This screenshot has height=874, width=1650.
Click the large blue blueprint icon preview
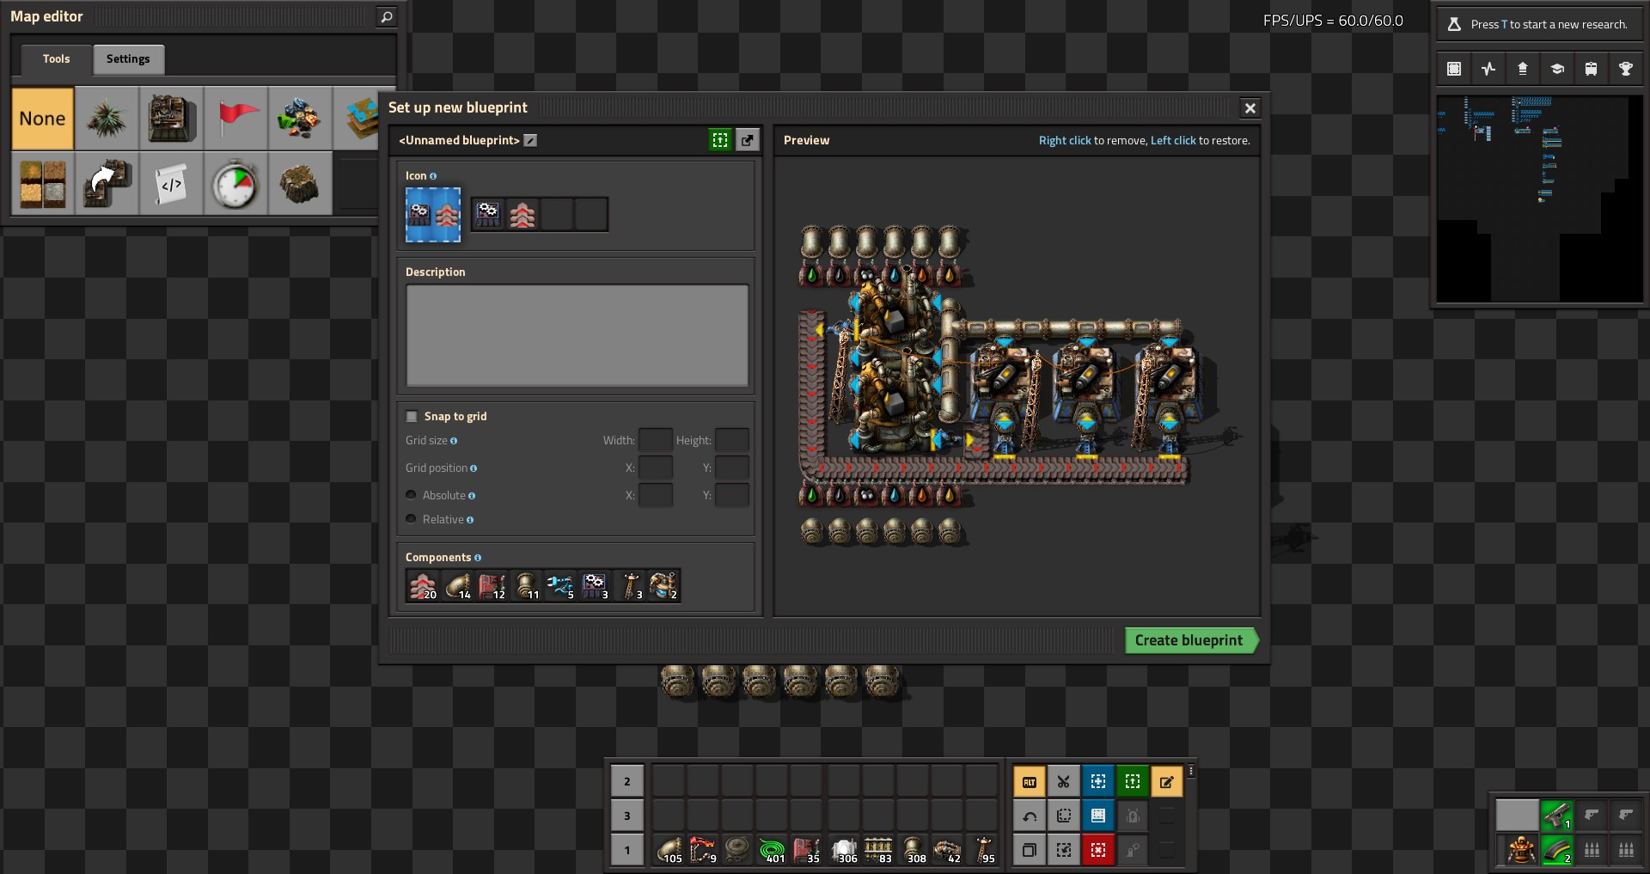tap(433, 215)
